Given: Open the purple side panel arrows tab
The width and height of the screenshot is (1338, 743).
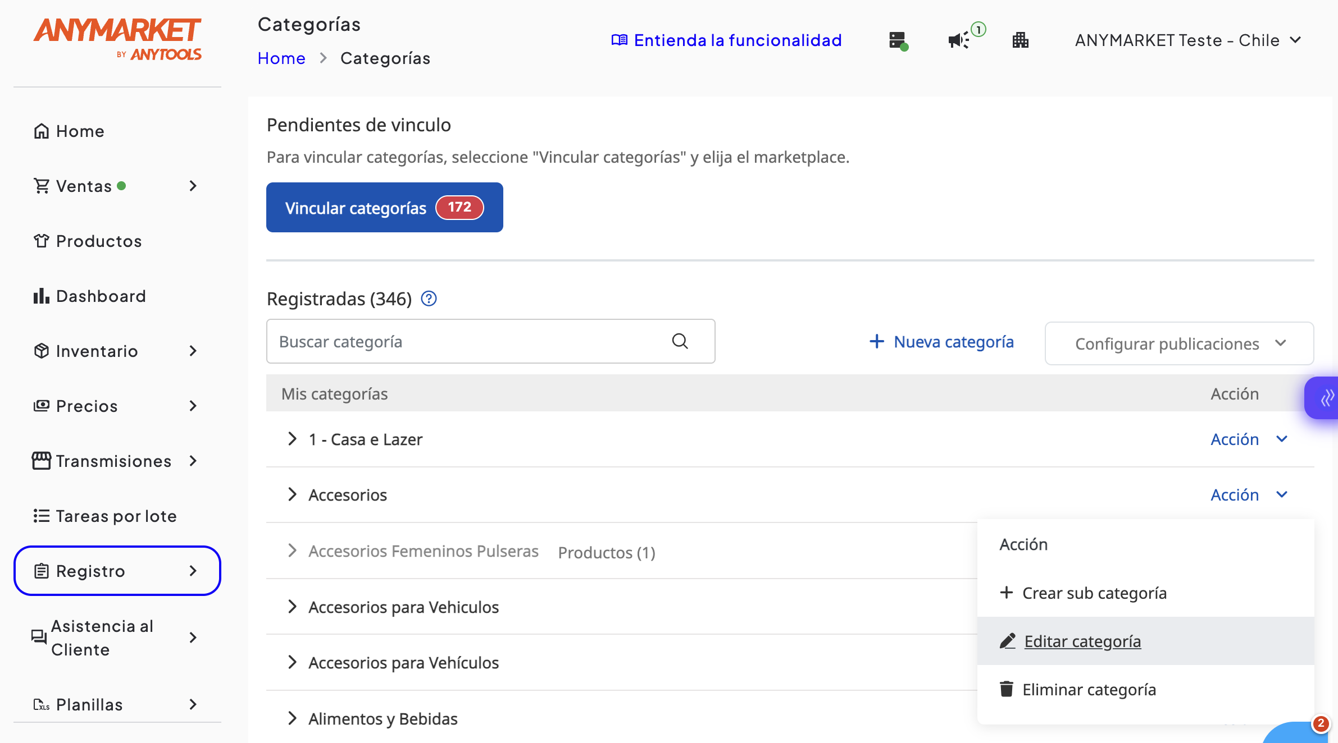Looking at the screenshot, I should [1326, 398].
